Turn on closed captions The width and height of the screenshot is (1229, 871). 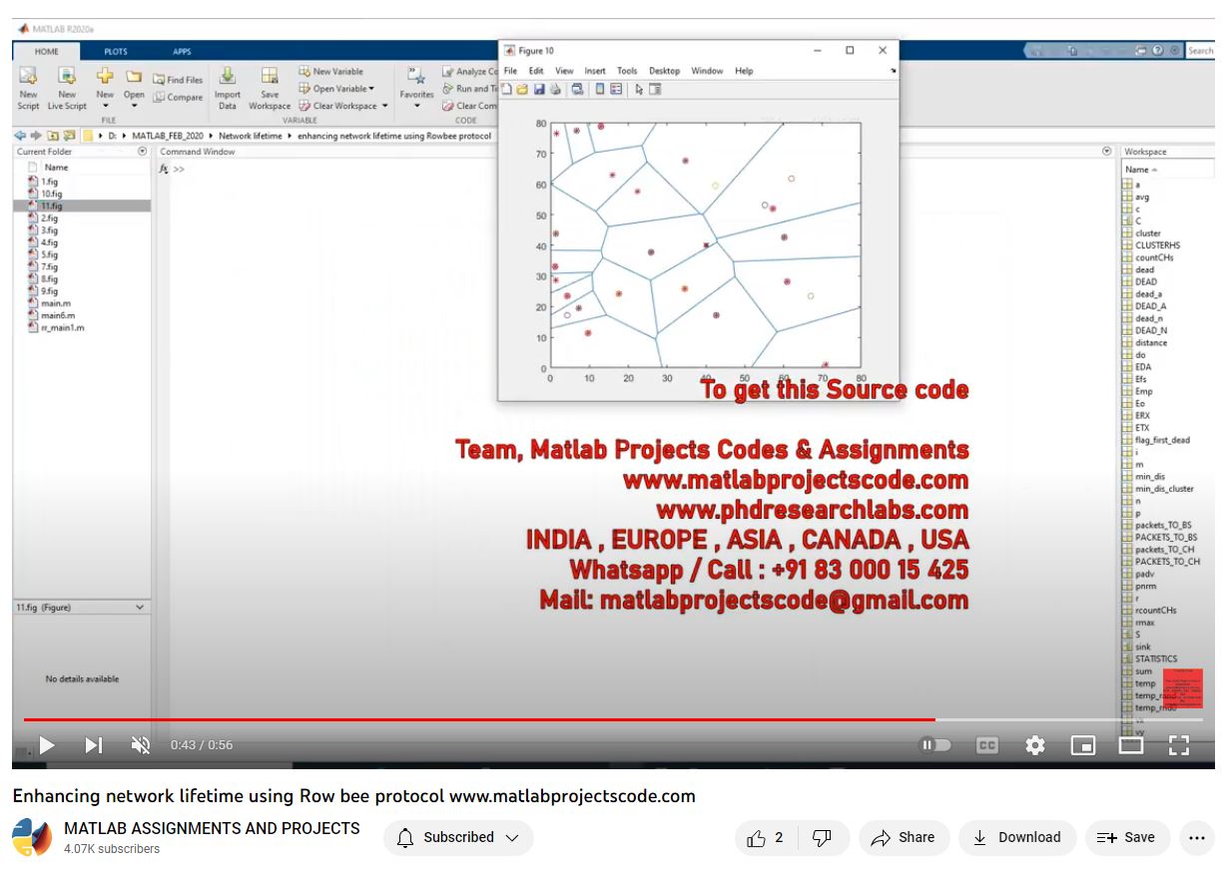coord(986,745)
